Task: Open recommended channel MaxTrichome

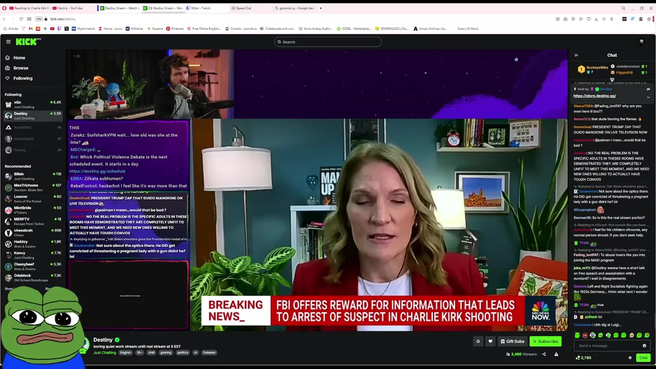Action: pos(33,187)
